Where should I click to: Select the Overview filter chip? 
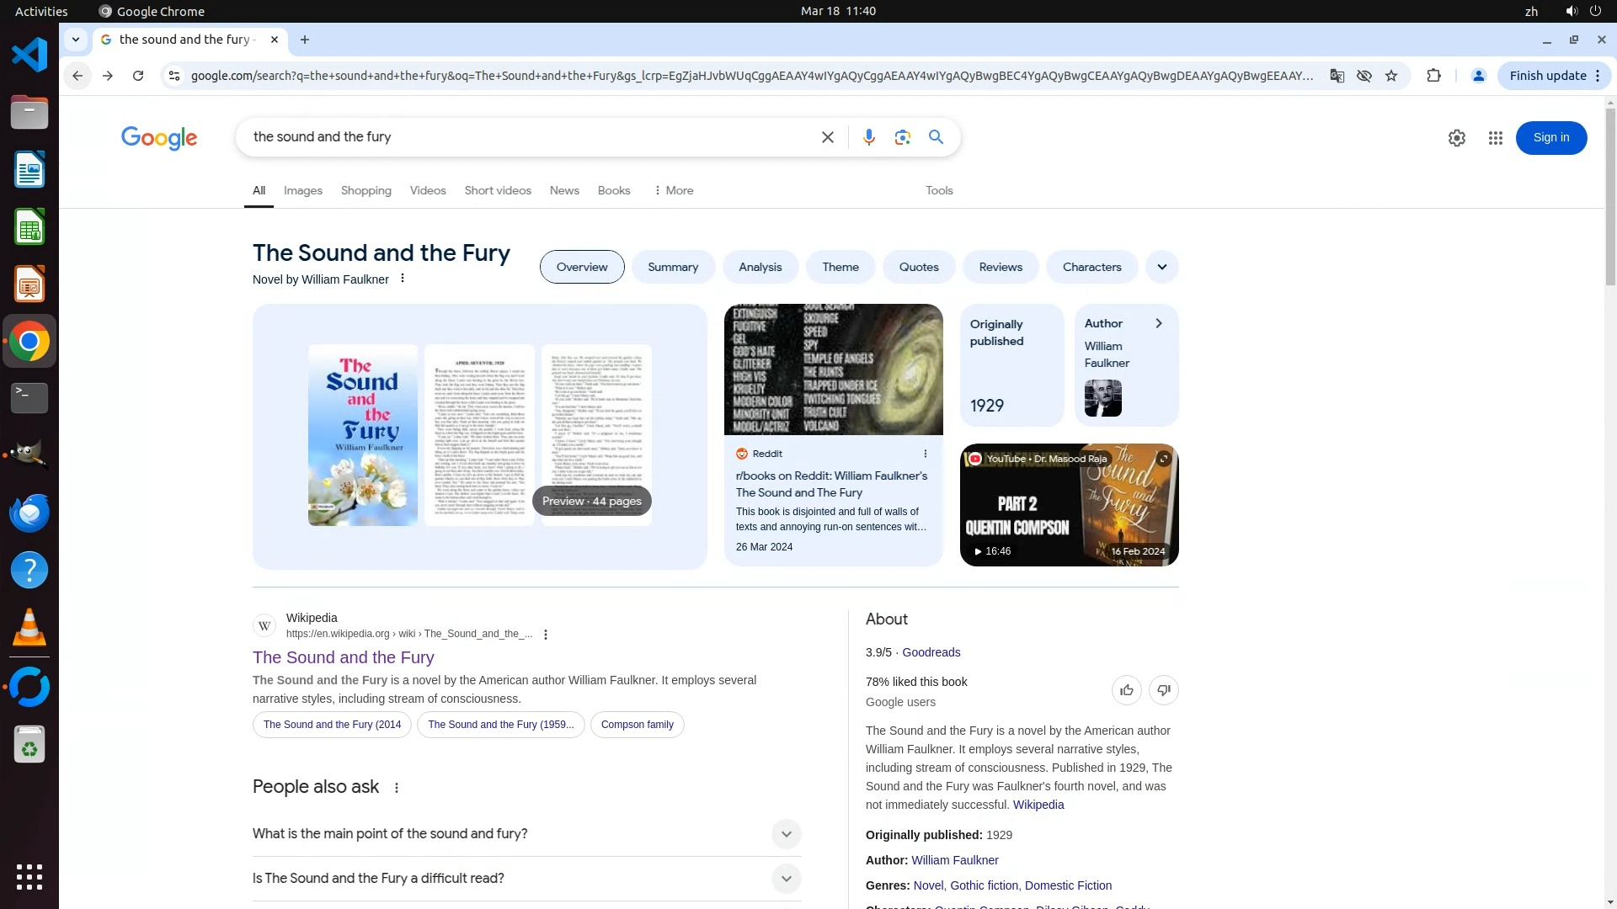tap(581, 267)
